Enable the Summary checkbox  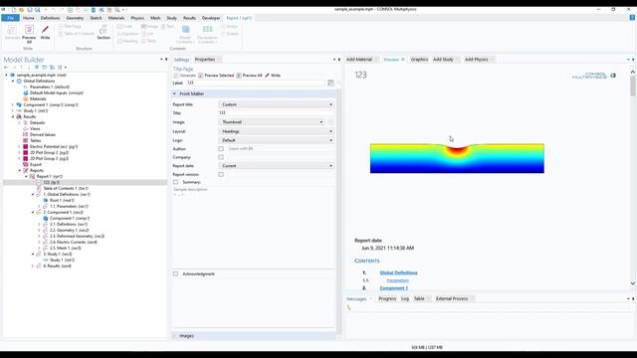pos(175,182)
